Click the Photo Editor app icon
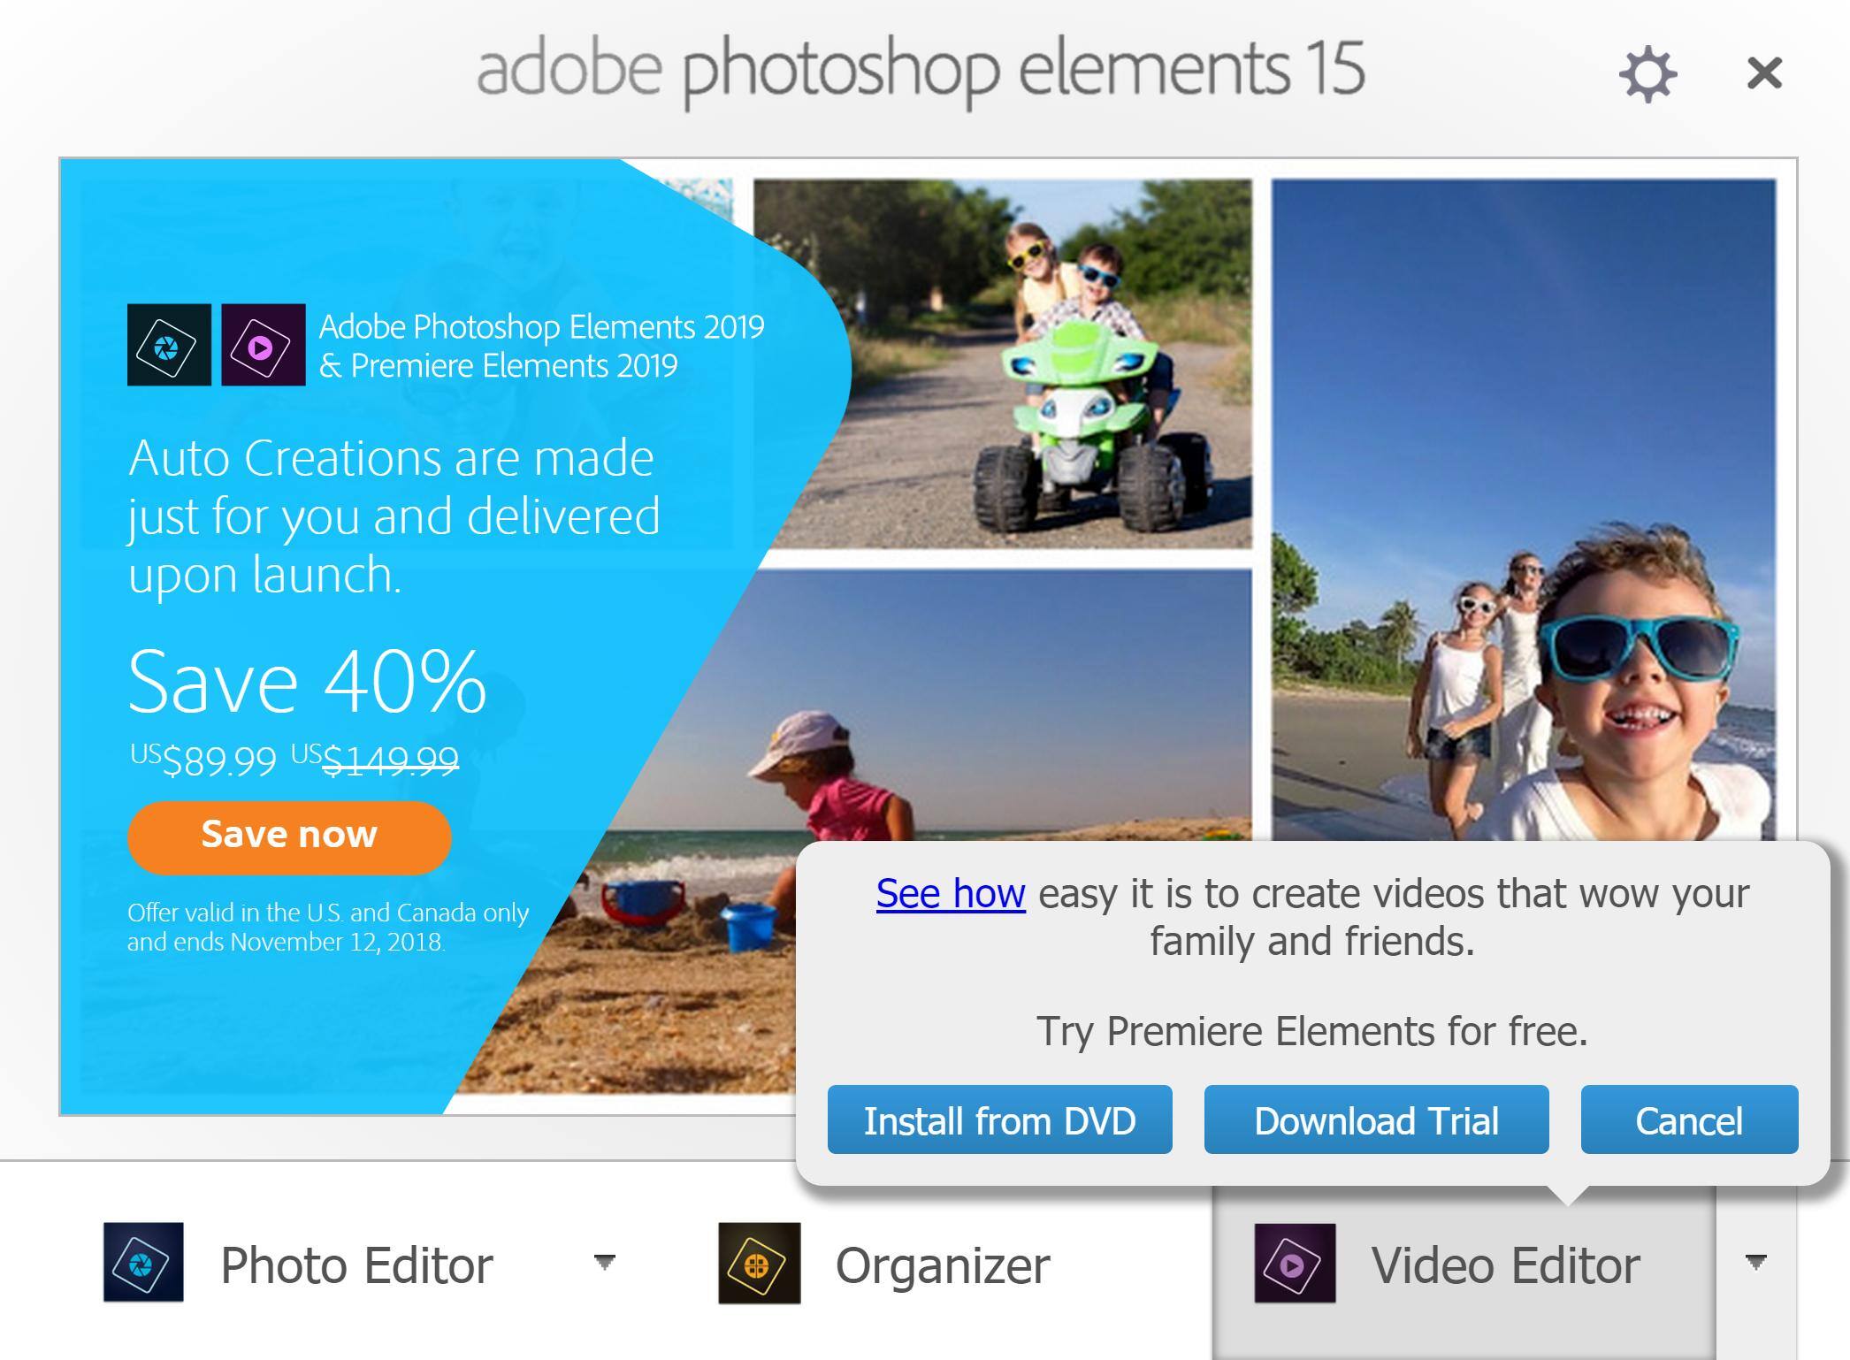Screen dimensions: 1850x1360 (143, 1262)
